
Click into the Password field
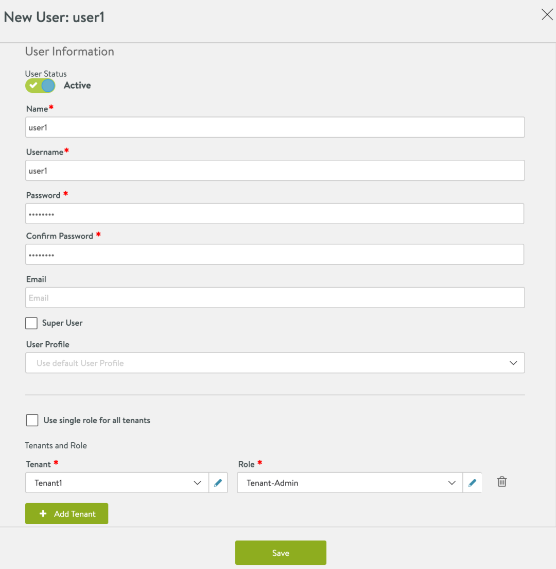tap(275, 213)
